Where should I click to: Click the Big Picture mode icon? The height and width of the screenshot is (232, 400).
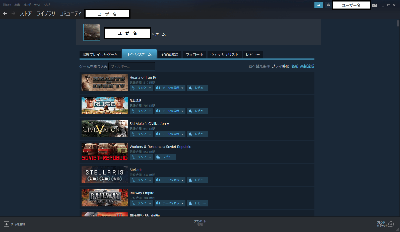(374, 5)
